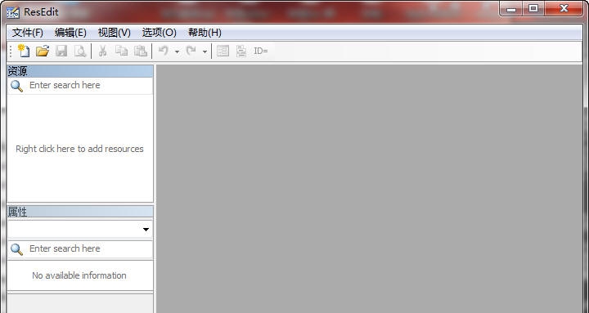Image resolution: width=589 pixels, height=313 pixels.
Task: Click 'No available information' text
Action: pyautogui.click(x=79, y=275)
